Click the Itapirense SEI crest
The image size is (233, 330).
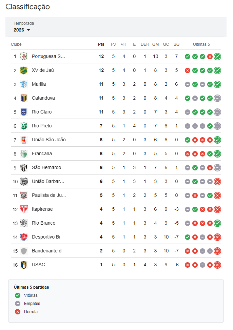tap(24, 209)
